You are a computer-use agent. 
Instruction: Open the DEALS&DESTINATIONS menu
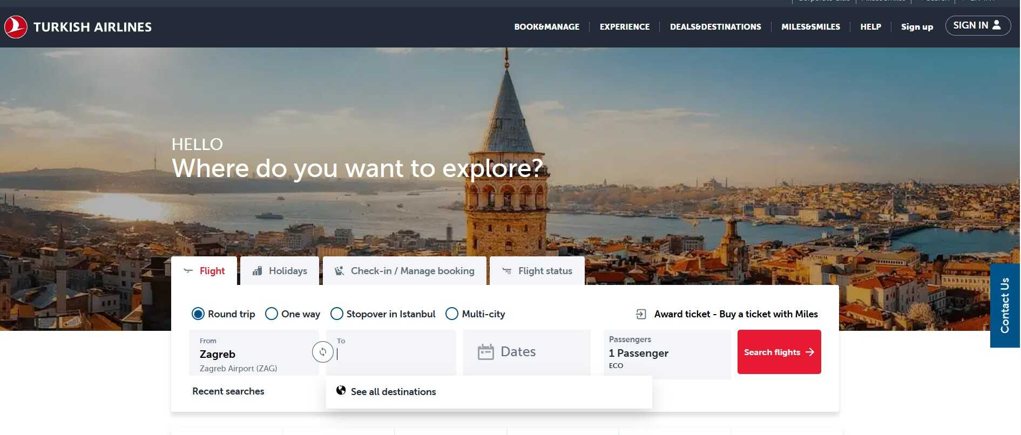click(715, 27)
